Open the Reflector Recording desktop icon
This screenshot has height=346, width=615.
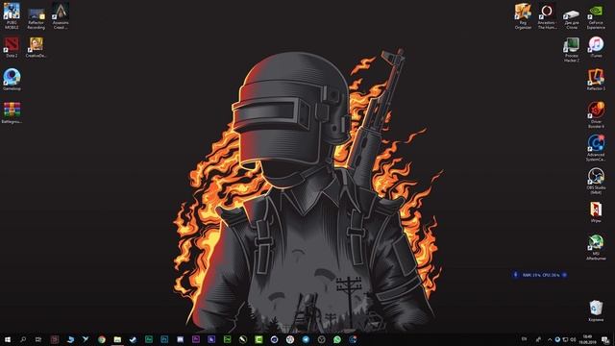coord(37,17)
